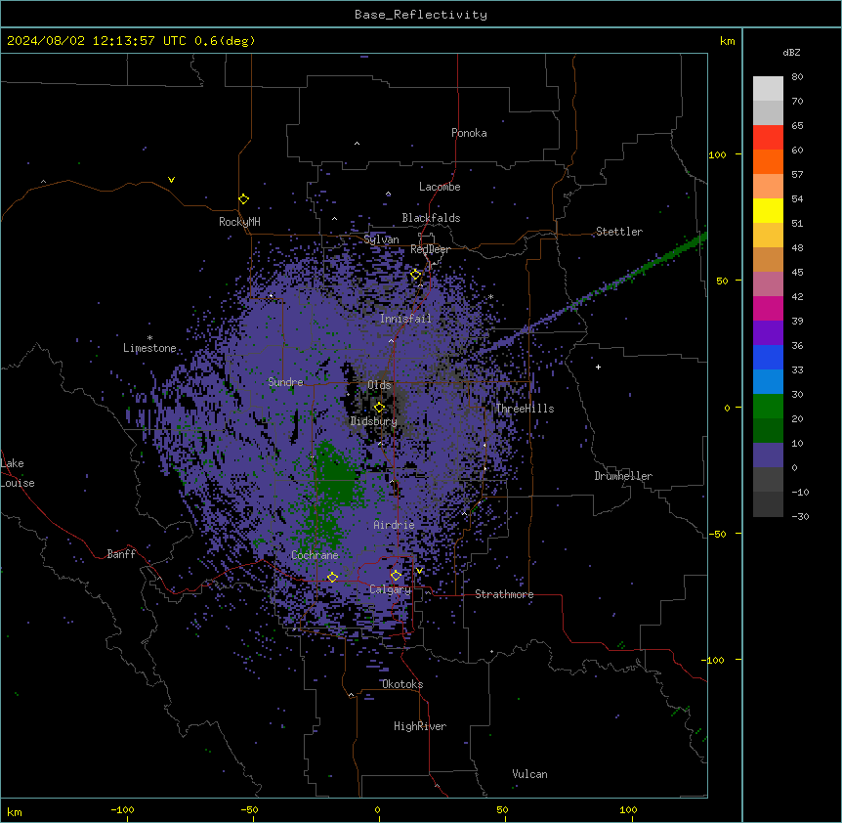
Task: Click the Limestone label
Action: [149, 348]
